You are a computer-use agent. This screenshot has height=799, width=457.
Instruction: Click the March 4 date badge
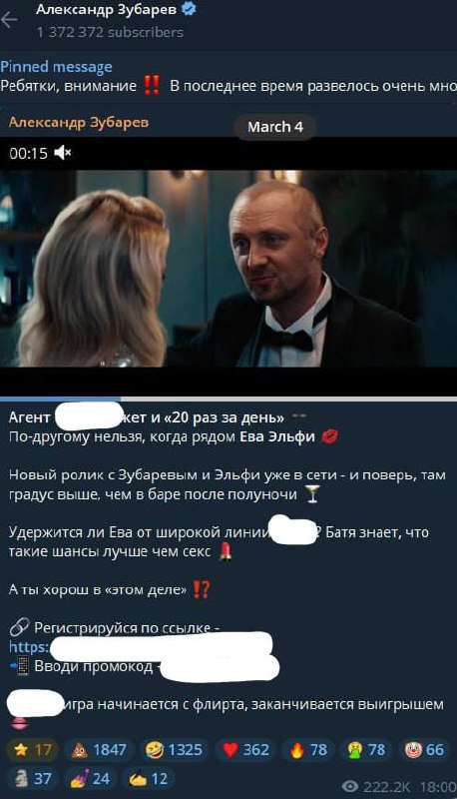pos(274,127)
